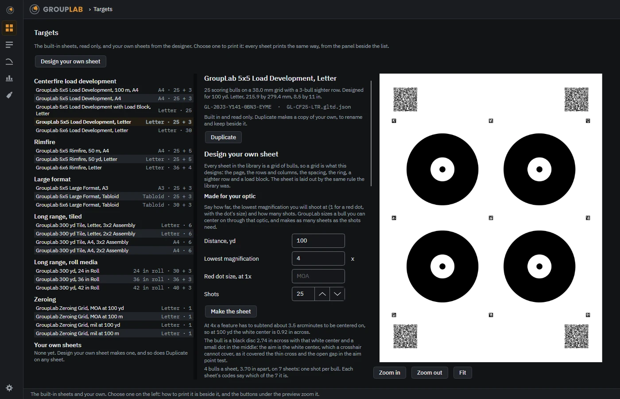Select GroupLab 6x6 Rimfire, Letter
The width and height of the screenshot is (620, 399).
pyautogui.click(x=114, y=168)
